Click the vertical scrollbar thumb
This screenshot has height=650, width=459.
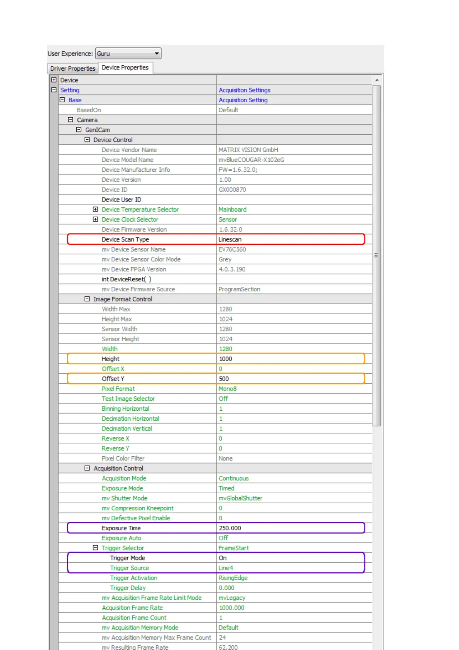tap(377, 255)
